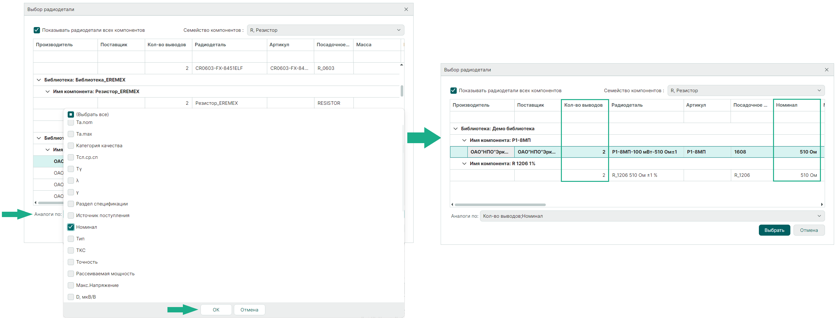This screenshot has width=836, height=319.
Task: Collapse the Р1-8МП component group
Action: click(464, 141)
